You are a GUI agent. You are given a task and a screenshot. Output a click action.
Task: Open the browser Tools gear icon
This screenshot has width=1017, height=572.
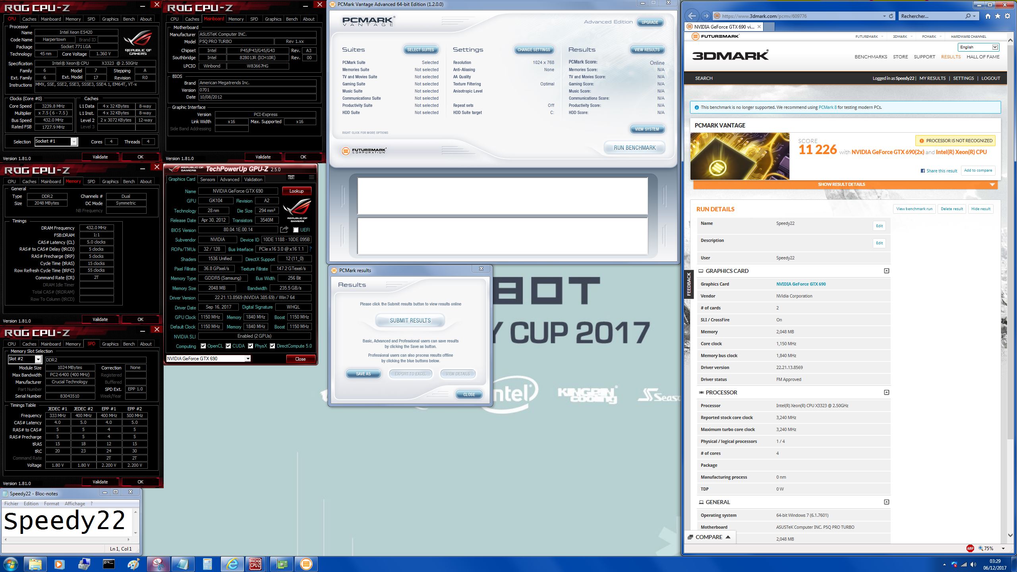click(1007, 16)
